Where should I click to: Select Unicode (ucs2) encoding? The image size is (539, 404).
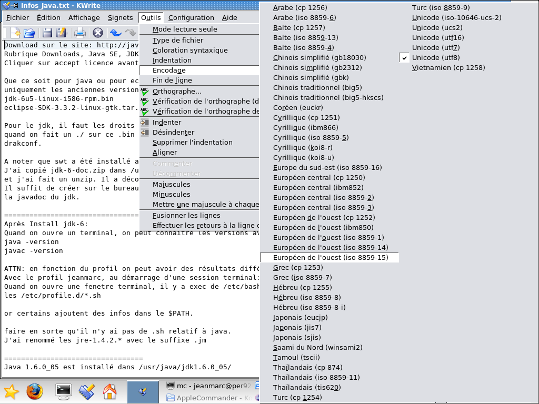[x=468, y=27]
